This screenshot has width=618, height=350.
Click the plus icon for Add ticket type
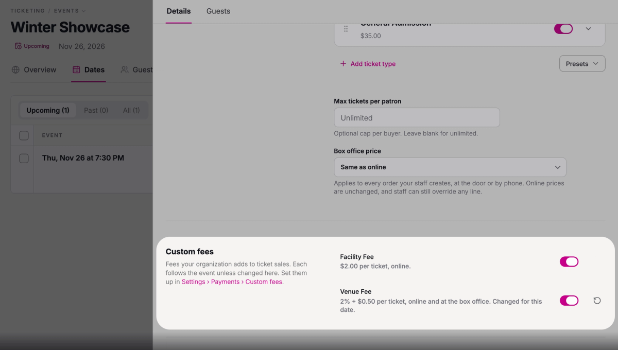344,64
